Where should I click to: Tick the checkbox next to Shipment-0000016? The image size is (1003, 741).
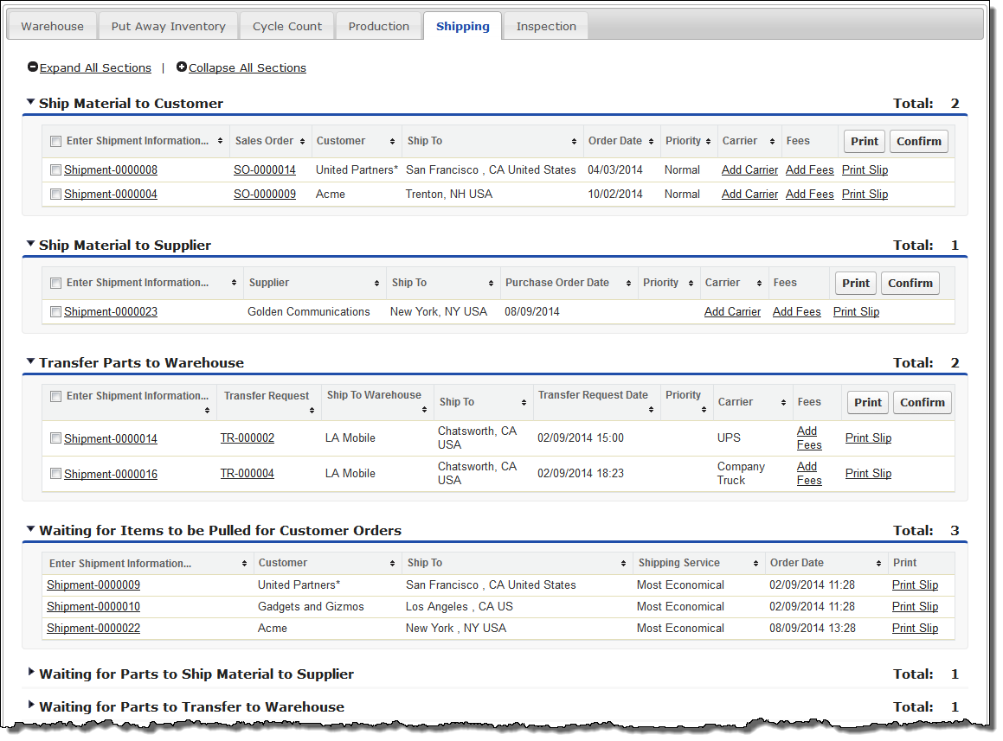[x=56, y=474]
